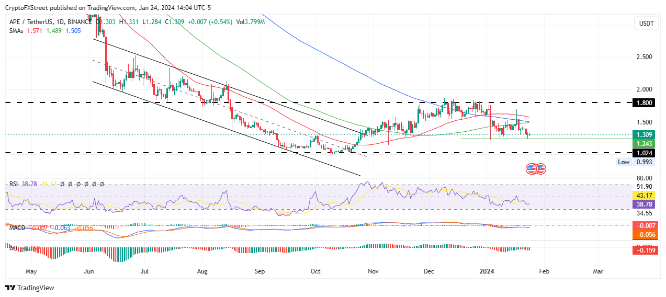Click the red -0.159 AO value label

(647, 250)
